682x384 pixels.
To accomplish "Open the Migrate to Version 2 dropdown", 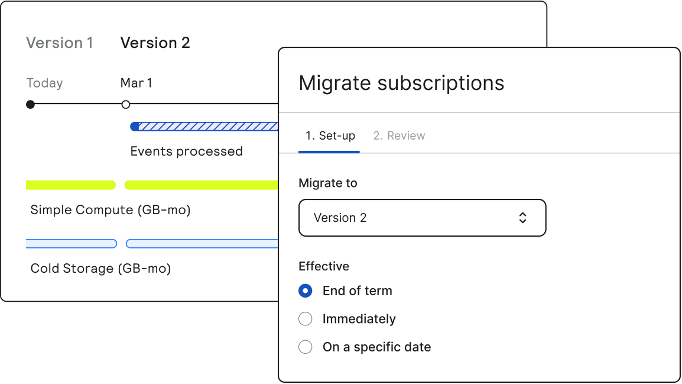I will [422, 218].
